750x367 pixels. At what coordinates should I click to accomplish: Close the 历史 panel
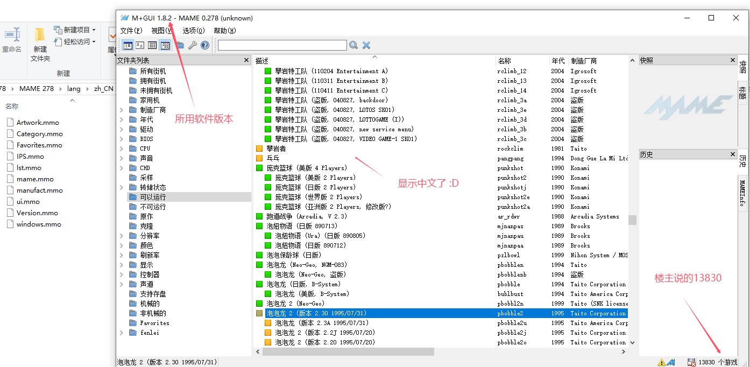click(732, 154)
